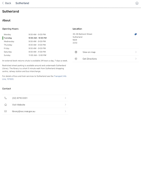
Task: Click the phone icon in Contact
Action: pyautogui.click(x=6, y=98)
